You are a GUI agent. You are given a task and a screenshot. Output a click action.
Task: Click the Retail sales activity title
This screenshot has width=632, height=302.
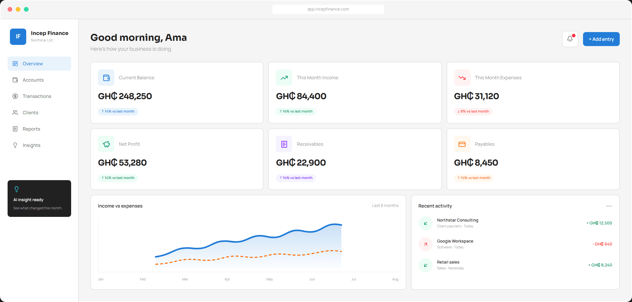448,262
